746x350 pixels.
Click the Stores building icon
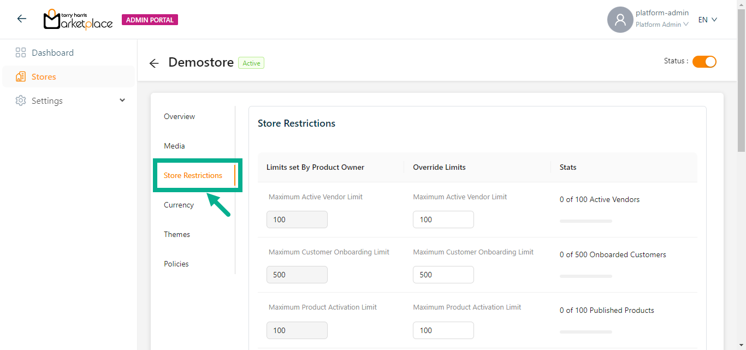coord(21,77)
